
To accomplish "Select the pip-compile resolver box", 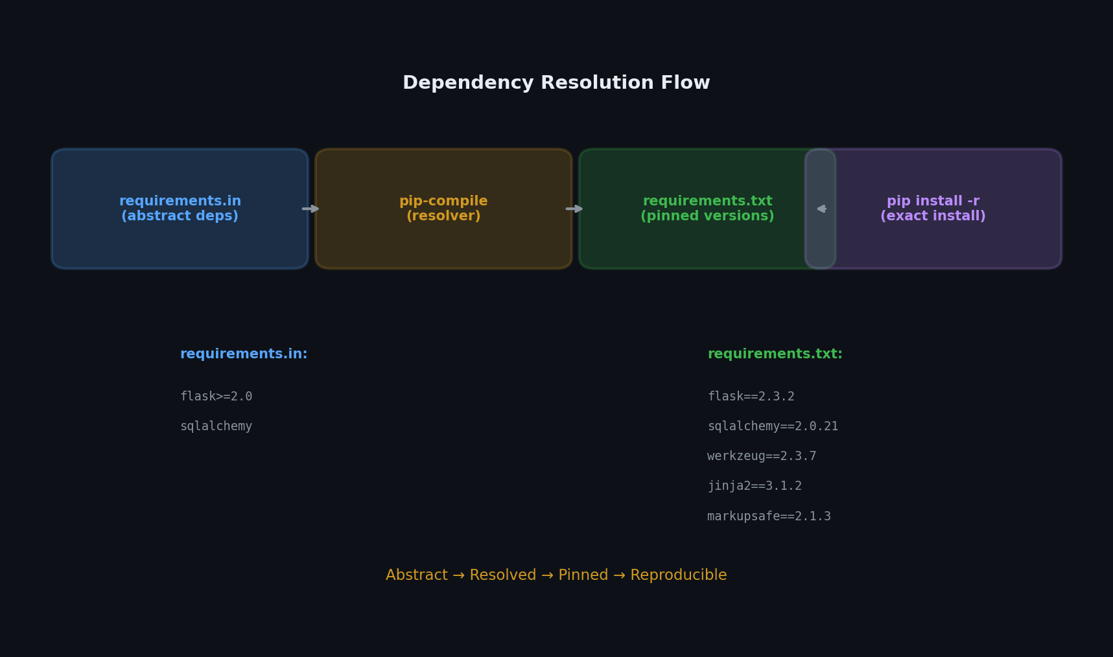I will pyautogui.click(x=443, y=209).
